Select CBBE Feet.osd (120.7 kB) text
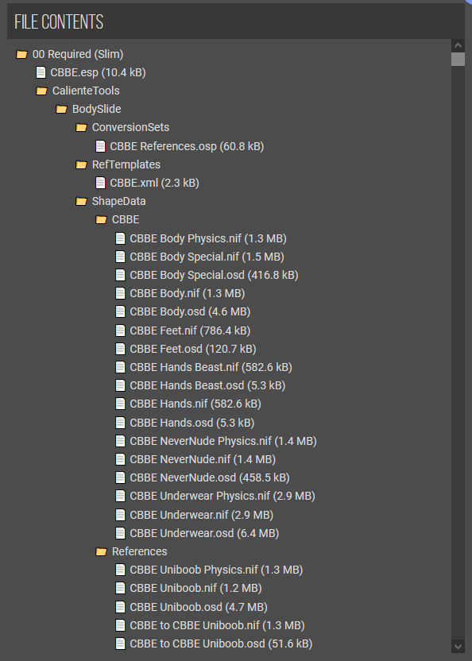 (x=193, y=349)
